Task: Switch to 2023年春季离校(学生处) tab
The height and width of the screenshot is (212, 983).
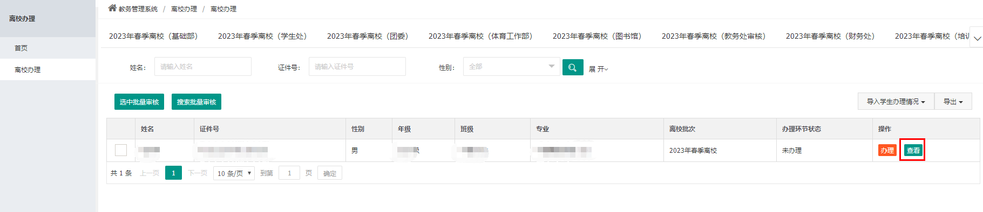Action: pos(262,36)
